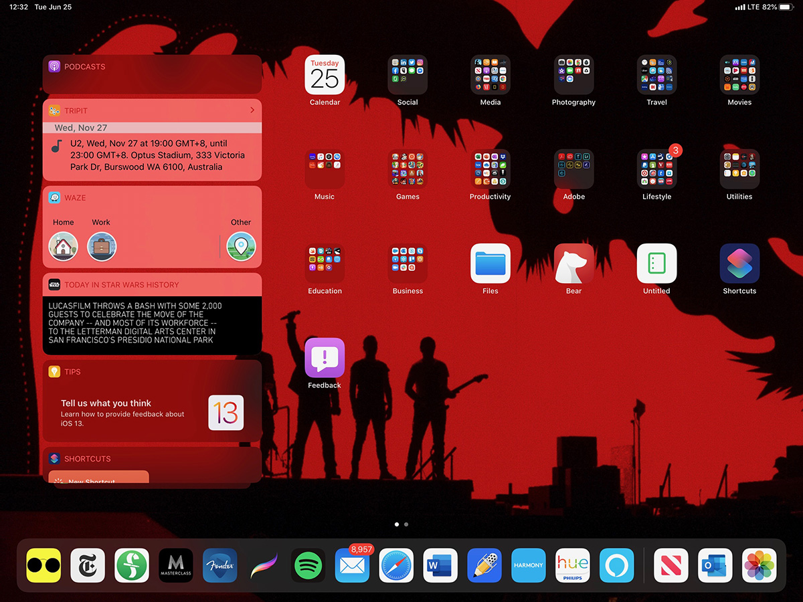Tap 'Wed, Nov 27' date row in TripIt
The height and width of the screenshot is (602, 803).
coord(152,128)
